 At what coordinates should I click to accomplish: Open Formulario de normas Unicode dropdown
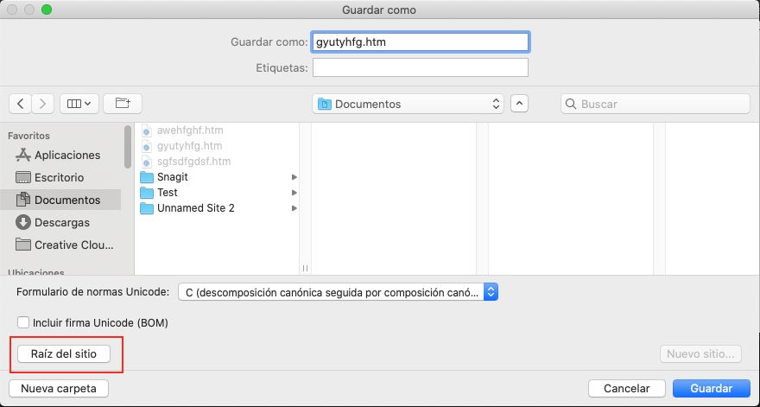(x=338, y=292)
